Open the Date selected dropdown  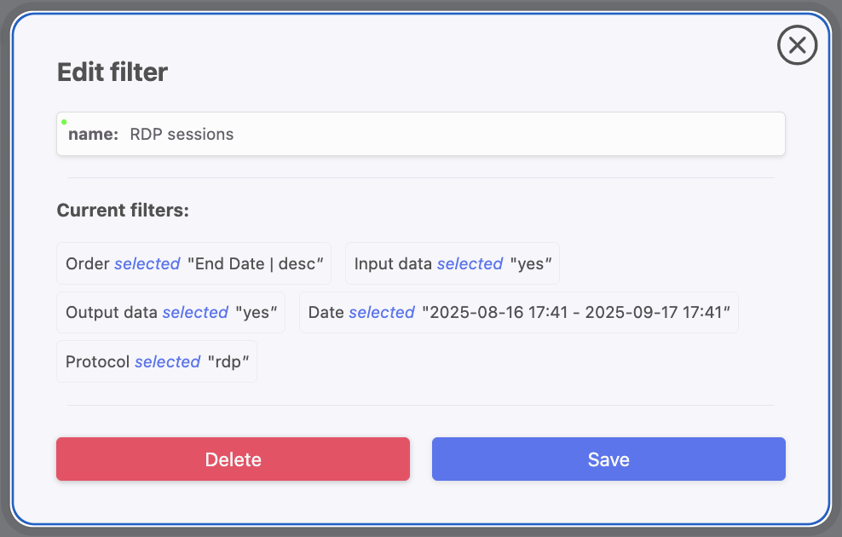pos(381,312)
